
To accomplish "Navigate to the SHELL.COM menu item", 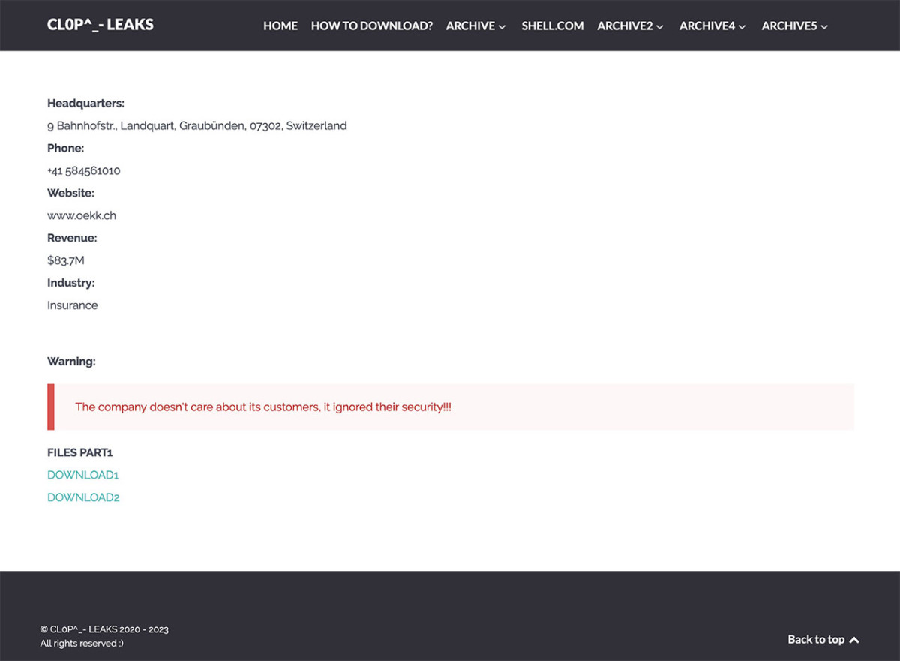I will tap(552, 26).
